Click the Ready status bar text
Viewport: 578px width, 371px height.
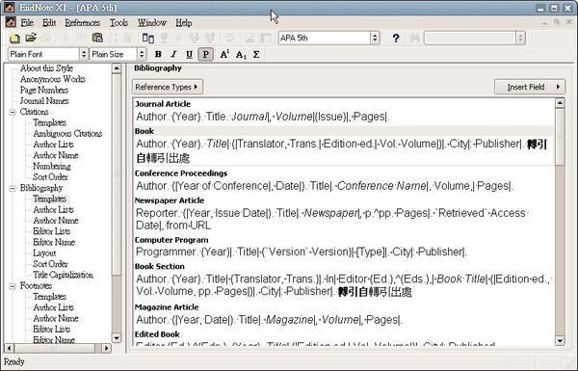[14, 361]
